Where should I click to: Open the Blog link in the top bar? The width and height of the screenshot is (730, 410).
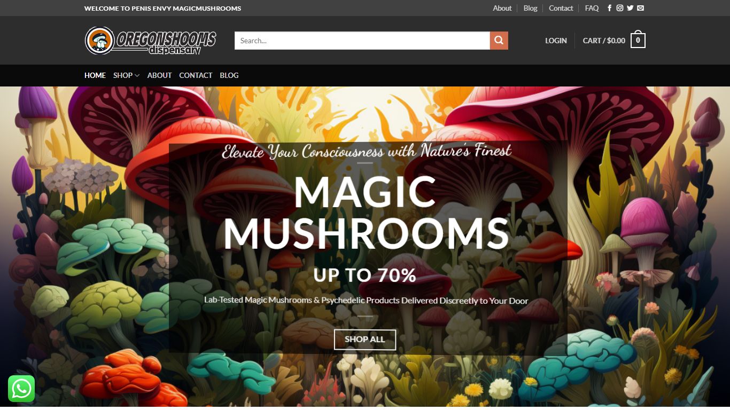(x=530, y=8)
